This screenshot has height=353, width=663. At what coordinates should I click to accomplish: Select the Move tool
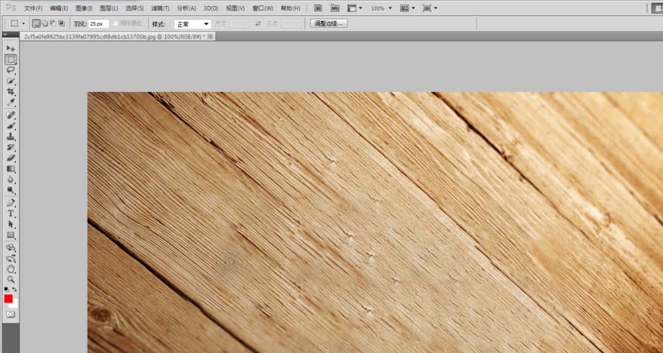[x=11, y=48]
